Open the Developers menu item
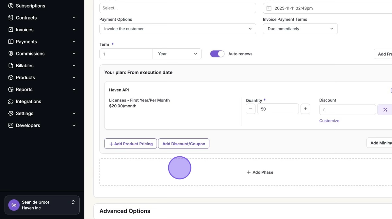 [x=28, y=125]
